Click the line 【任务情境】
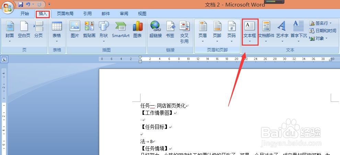The width and height of the screenshot is (340, 155). click(155, 148)
